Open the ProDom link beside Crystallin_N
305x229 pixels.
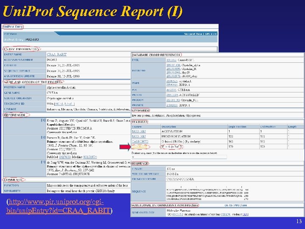click(173, 100)
